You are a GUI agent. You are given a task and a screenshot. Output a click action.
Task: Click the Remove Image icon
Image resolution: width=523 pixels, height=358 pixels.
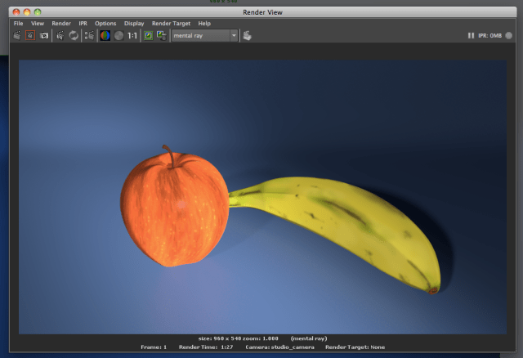[162, 36]
